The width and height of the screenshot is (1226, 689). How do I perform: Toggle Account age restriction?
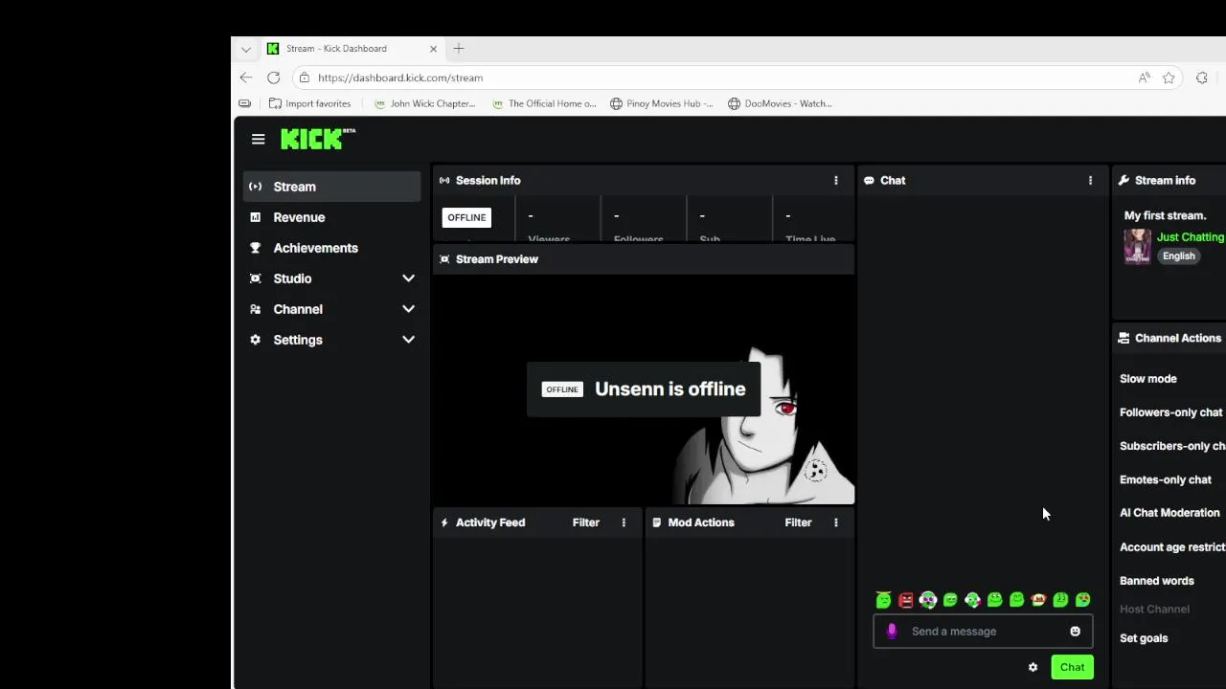pyautogui.click(x=1172, y=547)
